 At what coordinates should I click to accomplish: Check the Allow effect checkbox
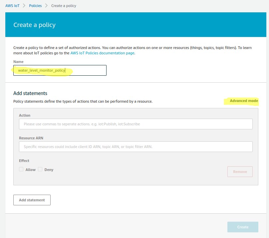(21, 169)
